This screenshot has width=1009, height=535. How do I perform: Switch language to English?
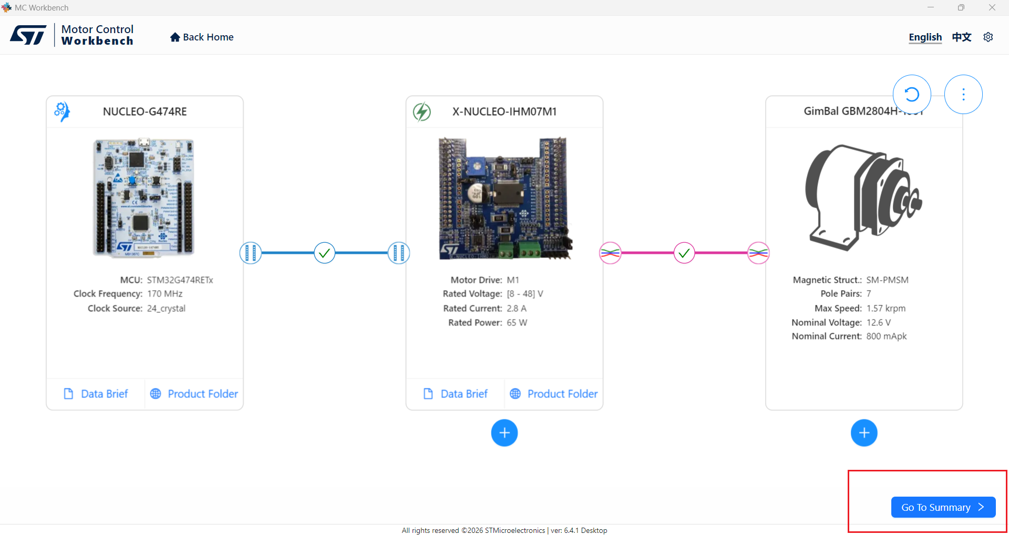pos(925,37)
